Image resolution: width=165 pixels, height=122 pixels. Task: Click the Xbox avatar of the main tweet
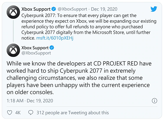pos(13,50)
